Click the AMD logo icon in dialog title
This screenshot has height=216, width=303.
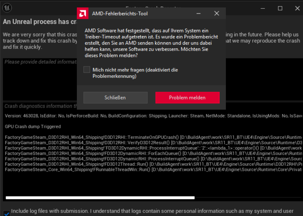click(x=83, y=13)
